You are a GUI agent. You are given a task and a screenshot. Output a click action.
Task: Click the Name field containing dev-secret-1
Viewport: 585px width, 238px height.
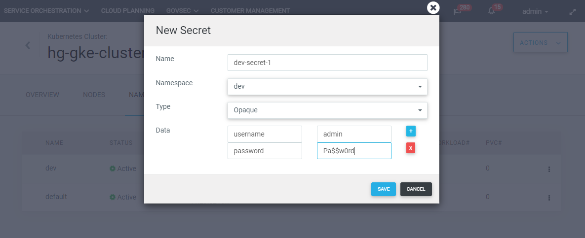[x=327, y=63]
